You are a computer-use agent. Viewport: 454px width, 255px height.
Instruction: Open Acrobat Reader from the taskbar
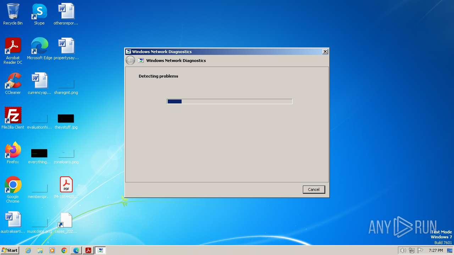[x=88, y=250]
